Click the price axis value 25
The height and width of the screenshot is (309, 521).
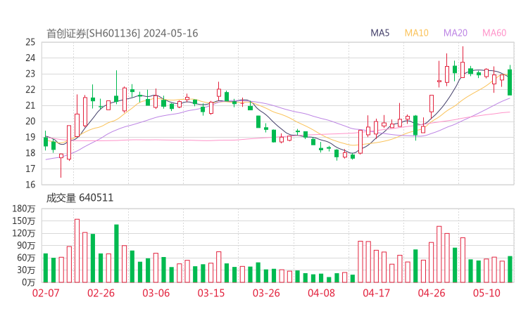pos(30,42)
